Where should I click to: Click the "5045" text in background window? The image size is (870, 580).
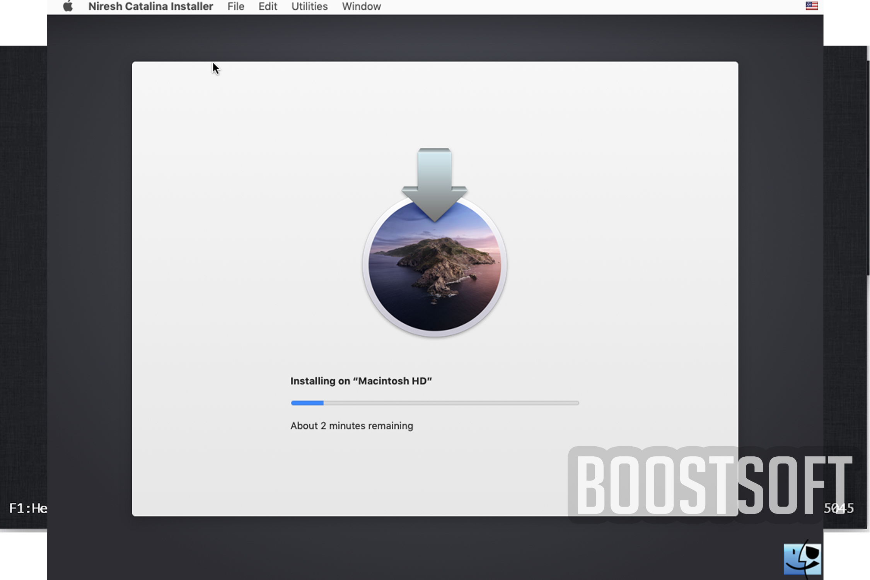click(839, 508)
